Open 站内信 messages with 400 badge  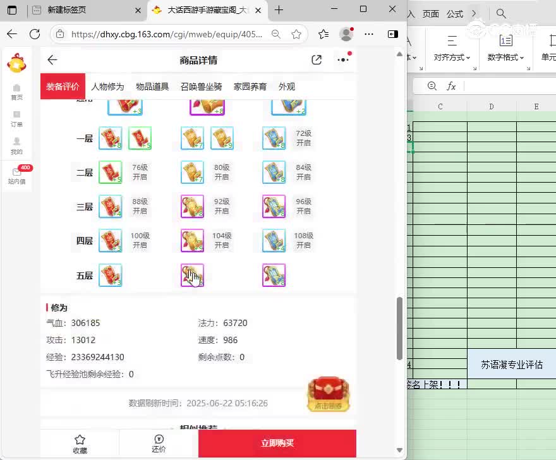pyautogui.click(x=18, y=176)
